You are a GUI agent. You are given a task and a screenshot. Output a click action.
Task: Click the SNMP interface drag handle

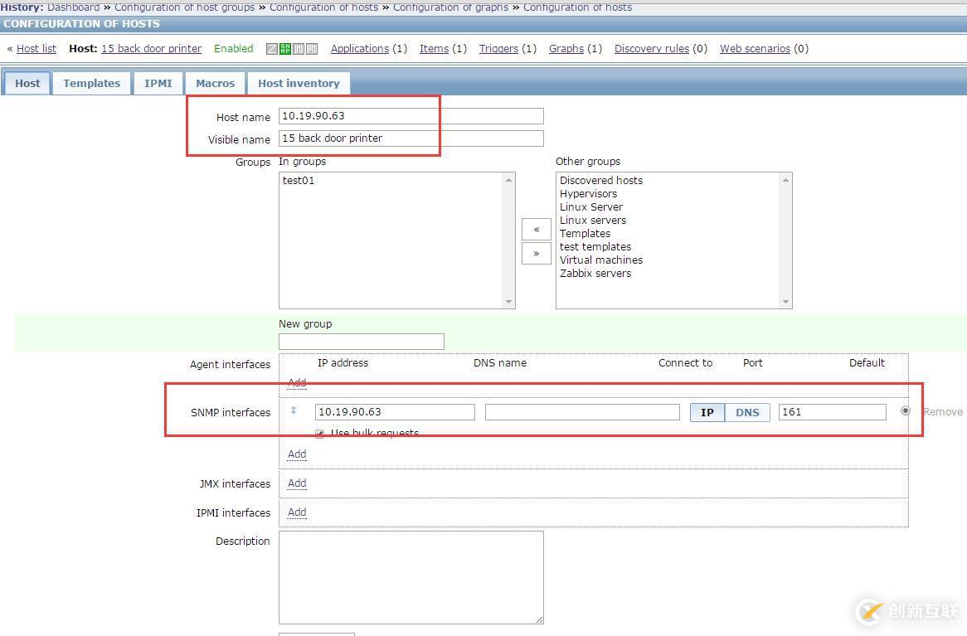[294, 410]
